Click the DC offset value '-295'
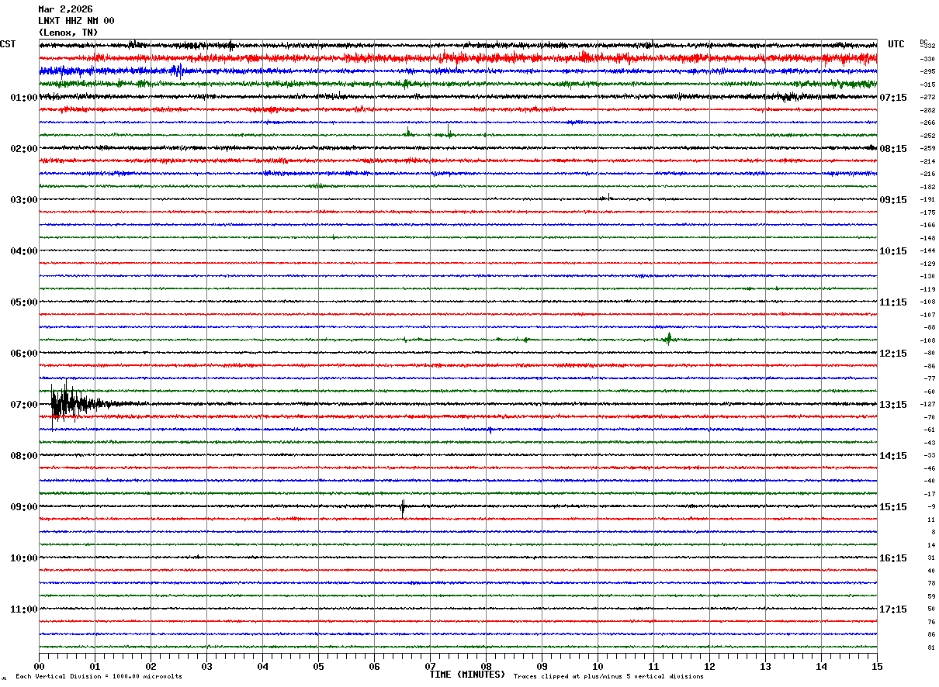The height and width of the screenshot is (687, 939). [927, 71]
